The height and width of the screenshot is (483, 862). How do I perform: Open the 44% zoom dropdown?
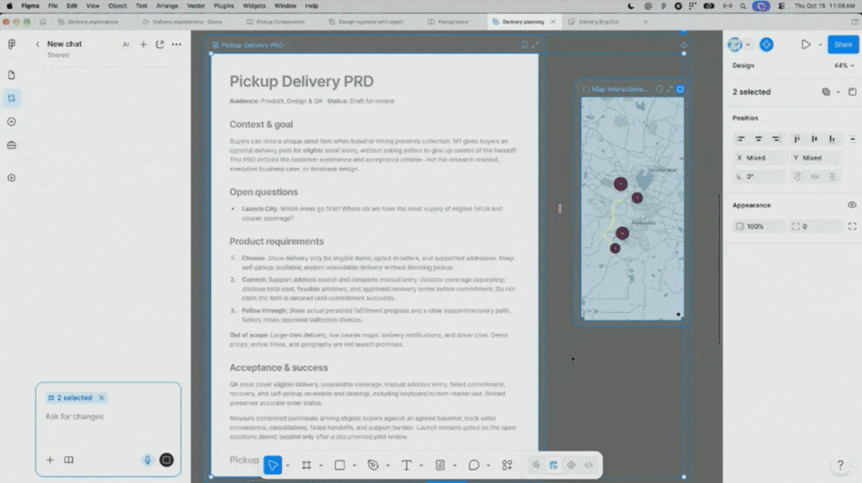[844, 66]
